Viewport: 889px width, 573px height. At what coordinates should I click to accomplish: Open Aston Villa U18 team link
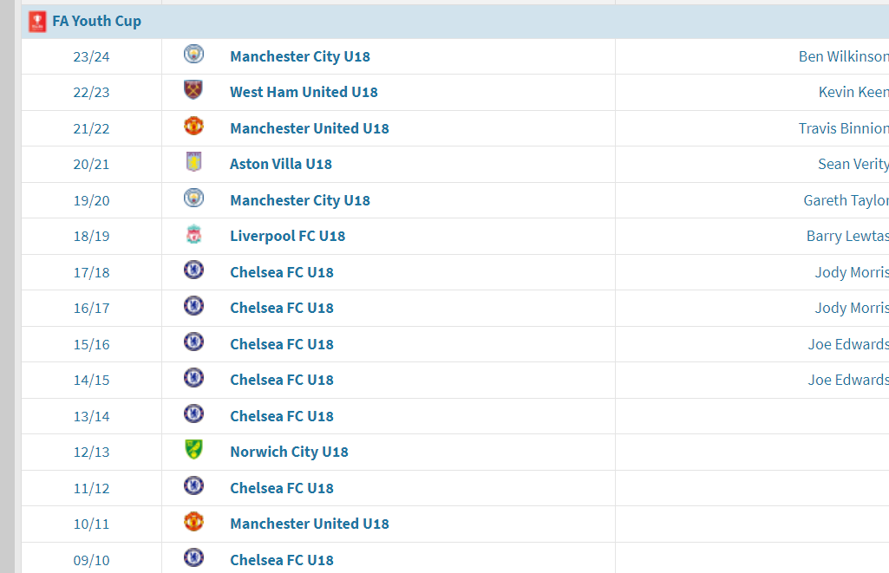(x=281, y=164)
